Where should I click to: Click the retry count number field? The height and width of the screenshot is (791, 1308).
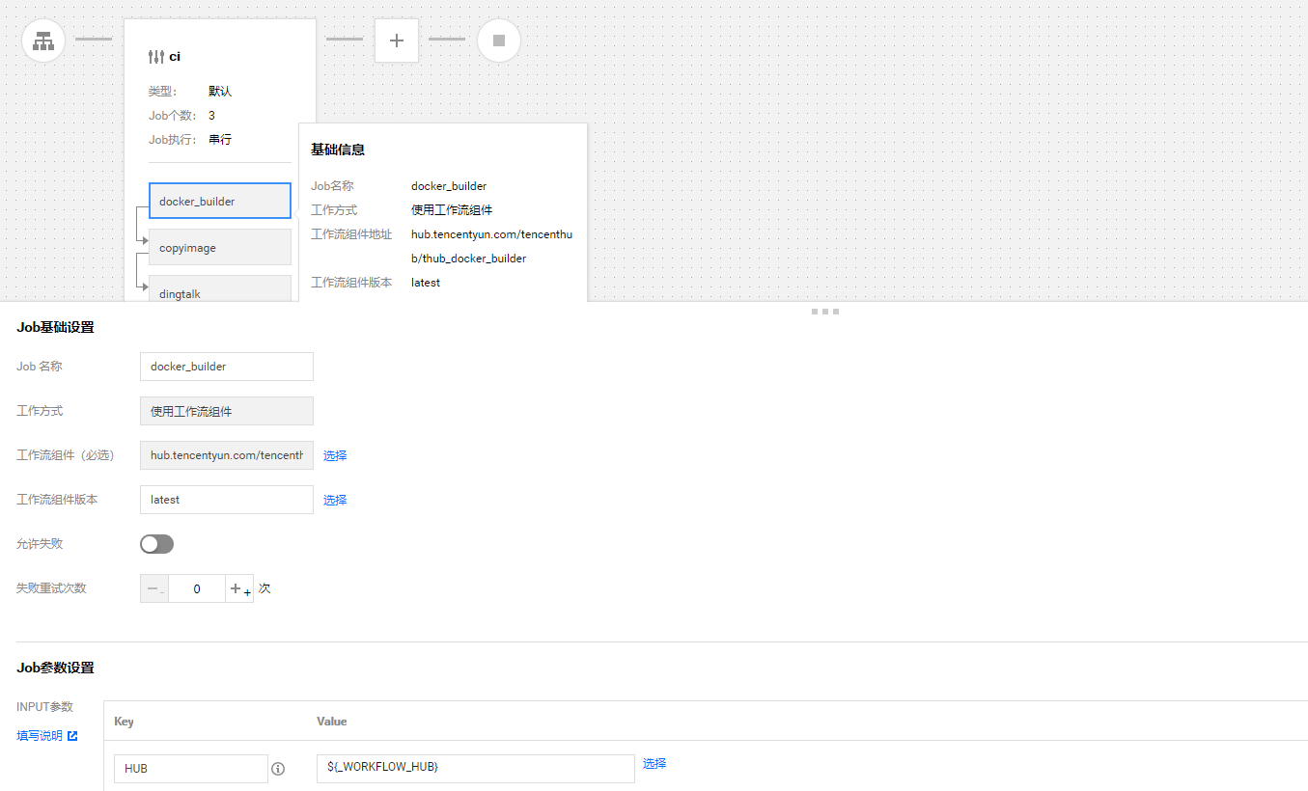pos(197,588)
